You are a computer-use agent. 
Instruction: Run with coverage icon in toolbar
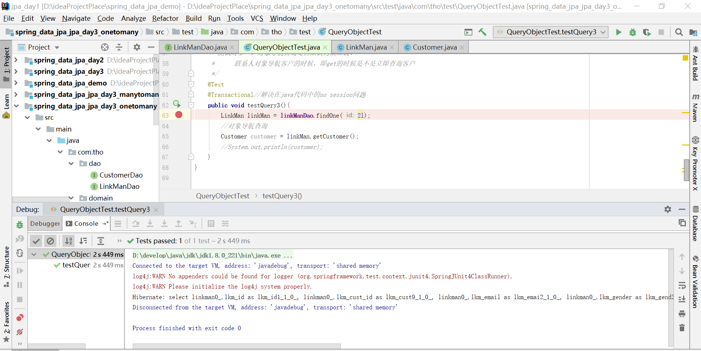[x=647, y=32]
